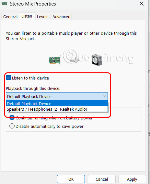The height and width of the screenshot is (184, 150).
Task: Click the Default Playback Device combo box
Action: point(57,96)
